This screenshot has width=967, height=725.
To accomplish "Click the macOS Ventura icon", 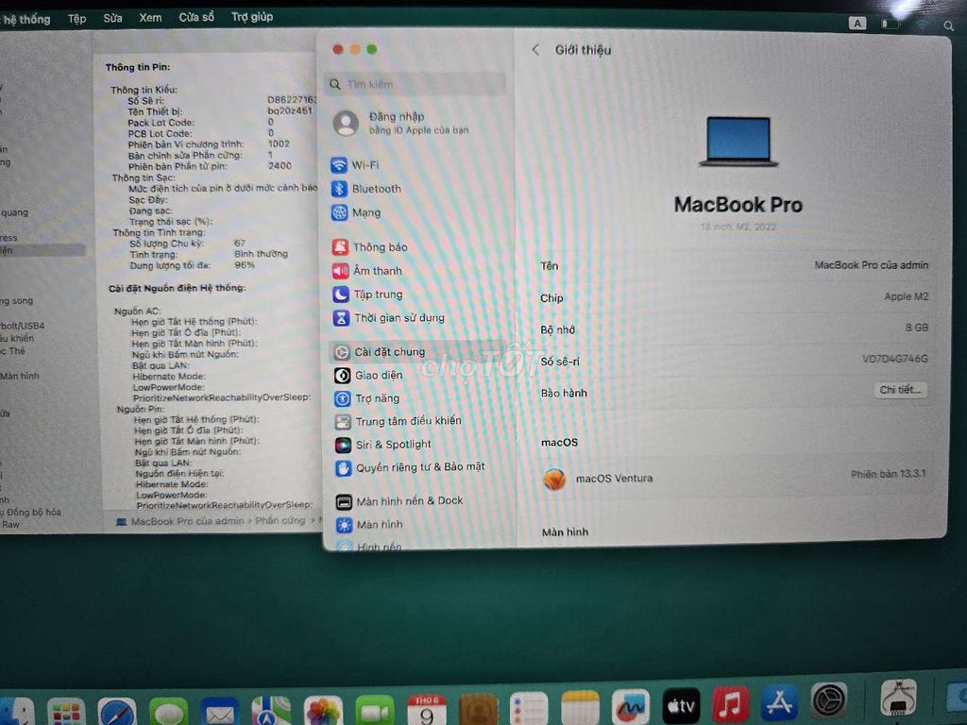I will (x=554, y=479).
